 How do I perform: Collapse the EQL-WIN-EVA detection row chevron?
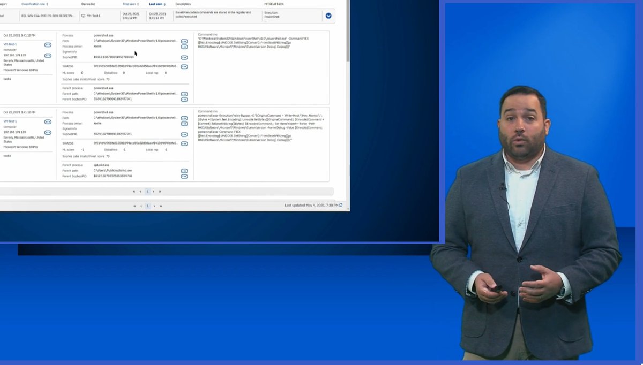coord(328,16)
